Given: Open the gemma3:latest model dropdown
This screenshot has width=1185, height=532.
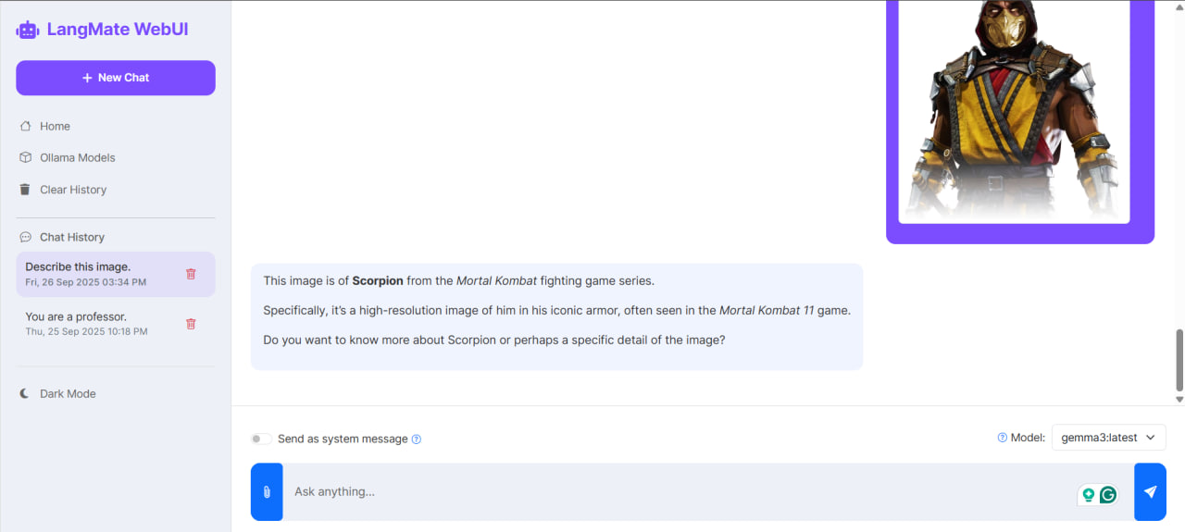Looking at the screenshot, I should click(1108, 438).
